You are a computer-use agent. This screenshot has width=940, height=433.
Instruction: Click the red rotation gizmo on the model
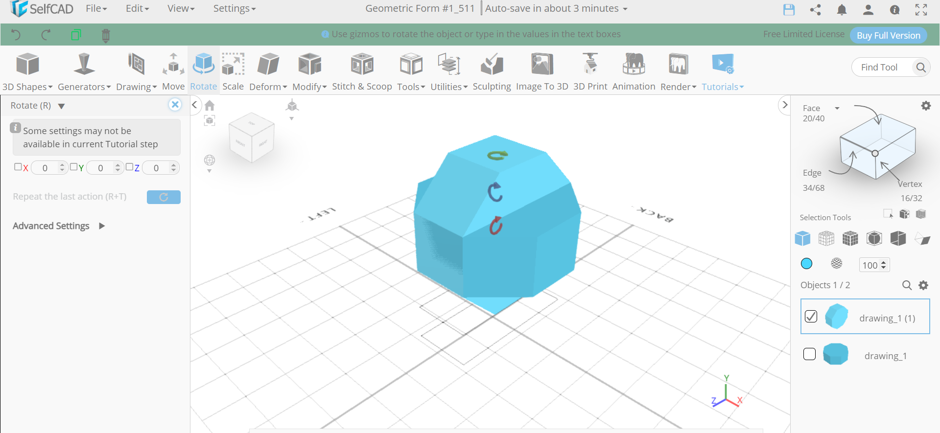[x=495, y=226]
